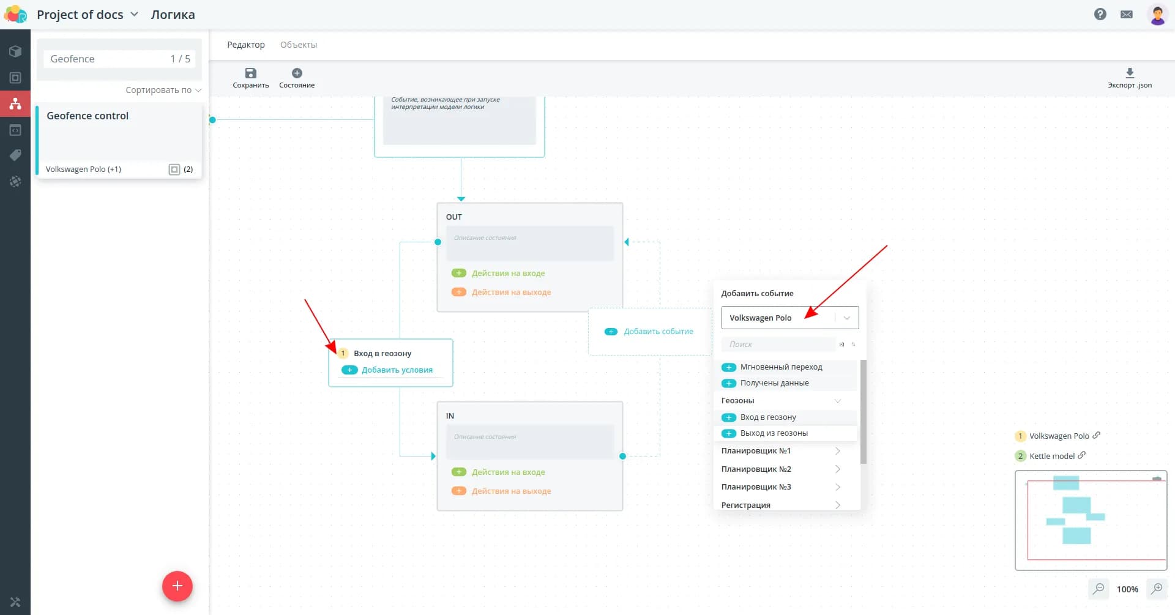The width and height of the screenshot is (1175, 615).
Task: Click the link icon next to Kettle model
Action: point(1082,455)
